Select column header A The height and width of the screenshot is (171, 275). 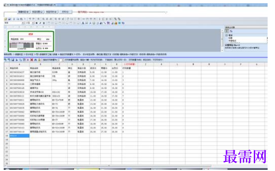(x=19, y=65)
